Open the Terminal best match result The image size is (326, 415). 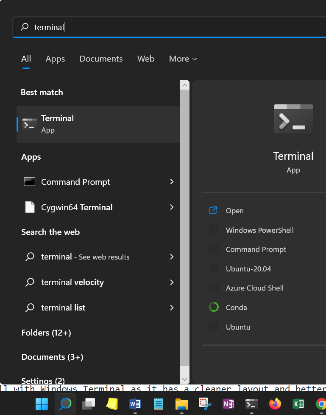pyautogui.click(x=98, y=124)
